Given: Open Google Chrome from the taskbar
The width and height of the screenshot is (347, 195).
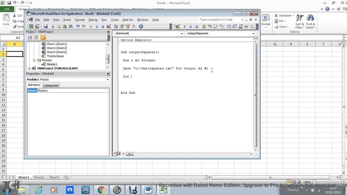Looking at the screenshot, I should [x=101, y=190].
